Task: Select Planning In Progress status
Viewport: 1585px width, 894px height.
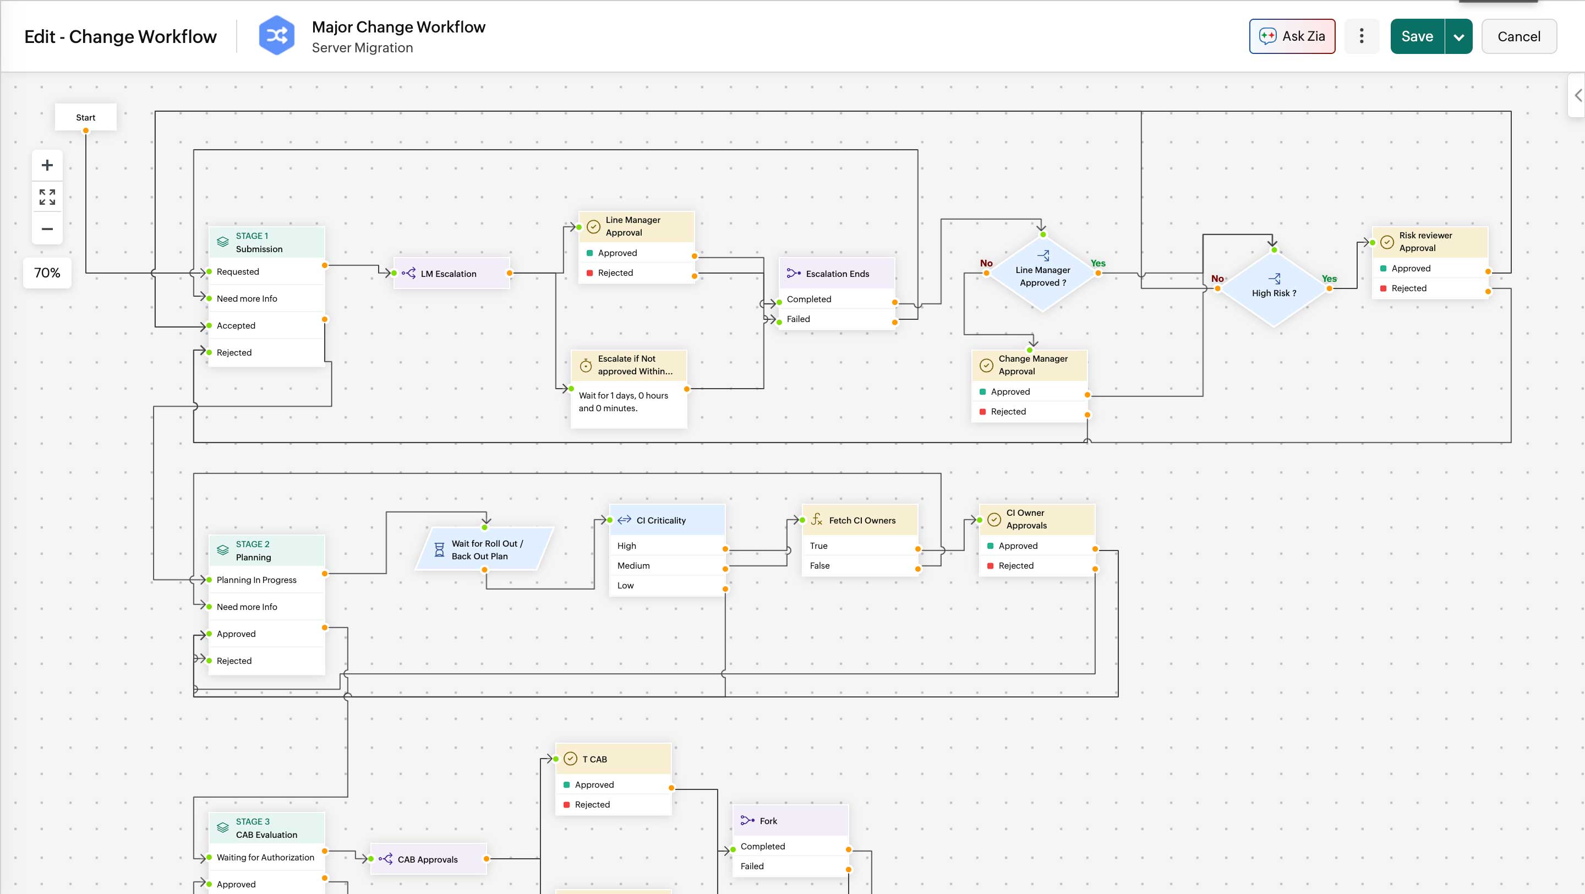Action: 266,580
